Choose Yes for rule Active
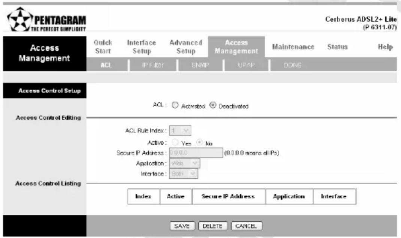The image size is (401, 238). coord(175,142)
